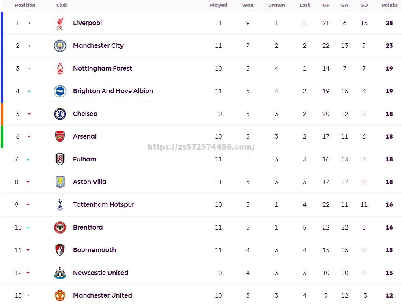Click the Manchester City club badge
This screenshot has height=307, width=402.
point(60,46)
